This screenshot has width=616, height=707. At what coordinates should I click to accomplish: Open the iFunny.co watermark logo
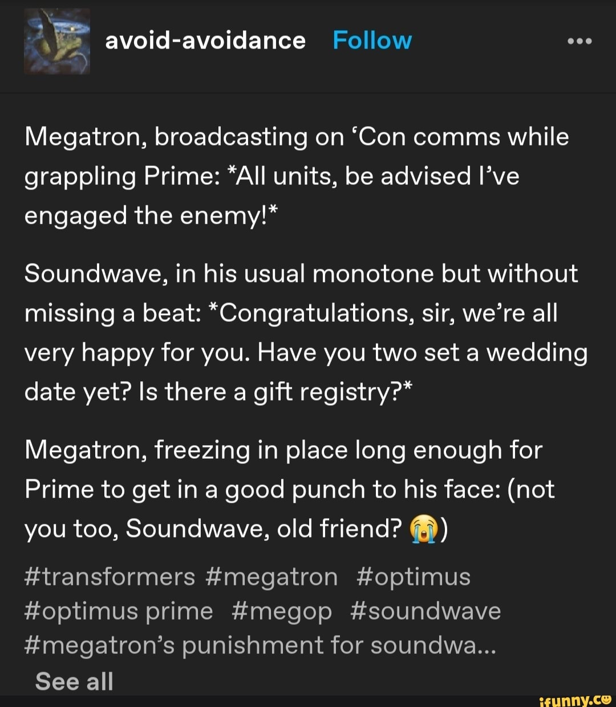(574, 698)
